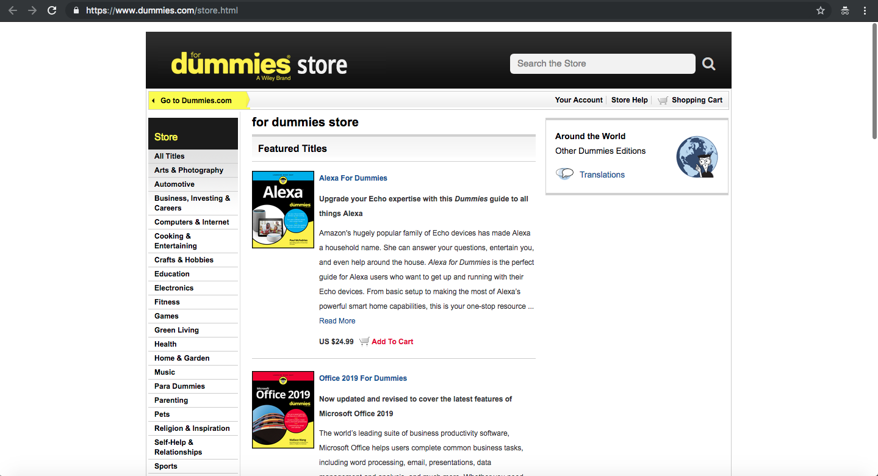Screen dimensions: 878x476
Task: Select Health category
Action: click(x=193, y=344)
